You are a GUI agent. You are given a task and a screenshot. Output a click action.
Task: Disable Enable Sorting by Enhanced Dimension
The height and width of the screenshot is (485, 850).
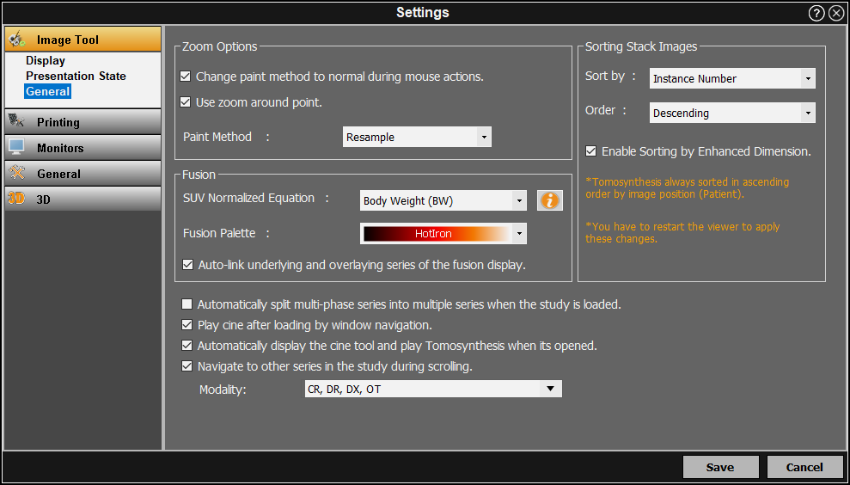(590, 151)
